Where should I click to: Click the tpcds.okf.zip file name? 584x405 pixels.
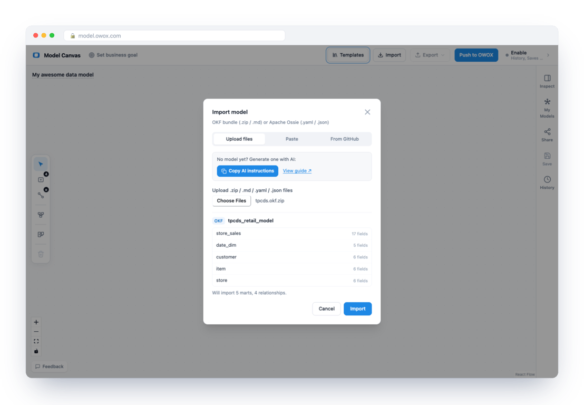pos(270,201)
